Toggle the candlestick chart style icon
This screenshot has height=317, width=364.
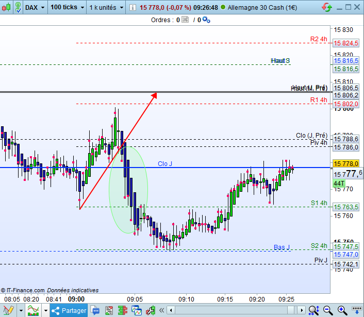pos(6,7)
